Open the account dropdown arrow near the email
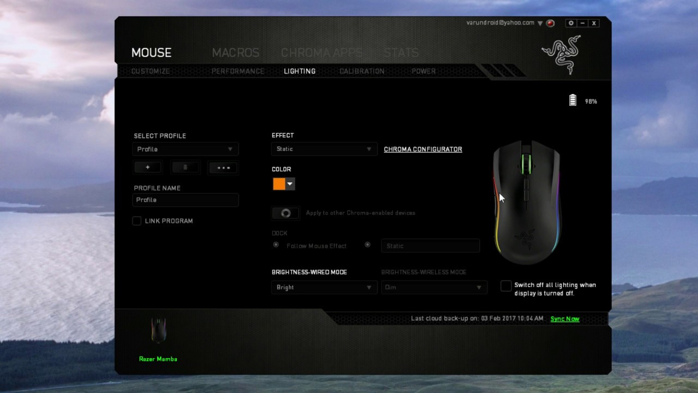Viewport: 698px width, 393px height. [x=540, y=23]
